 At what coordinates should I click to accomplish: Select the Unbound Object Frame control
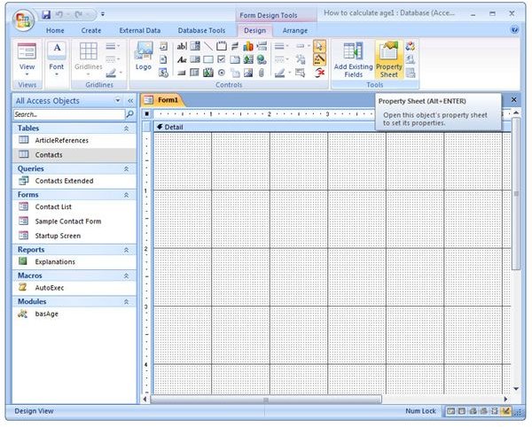point(248,60)
